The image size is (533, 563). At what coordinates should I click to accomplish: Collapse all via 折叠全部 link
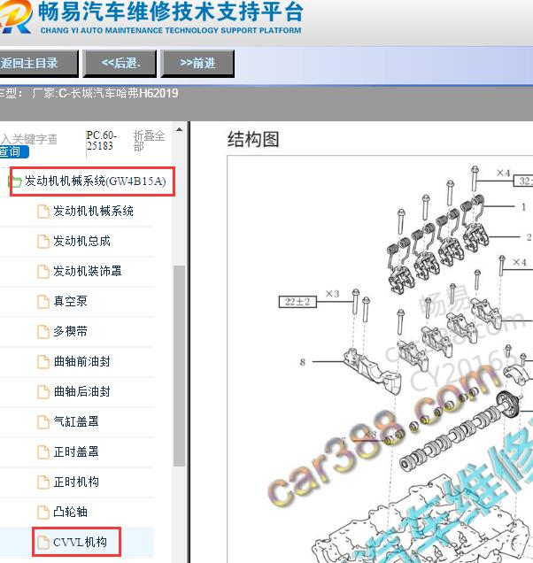click(149, 141)
